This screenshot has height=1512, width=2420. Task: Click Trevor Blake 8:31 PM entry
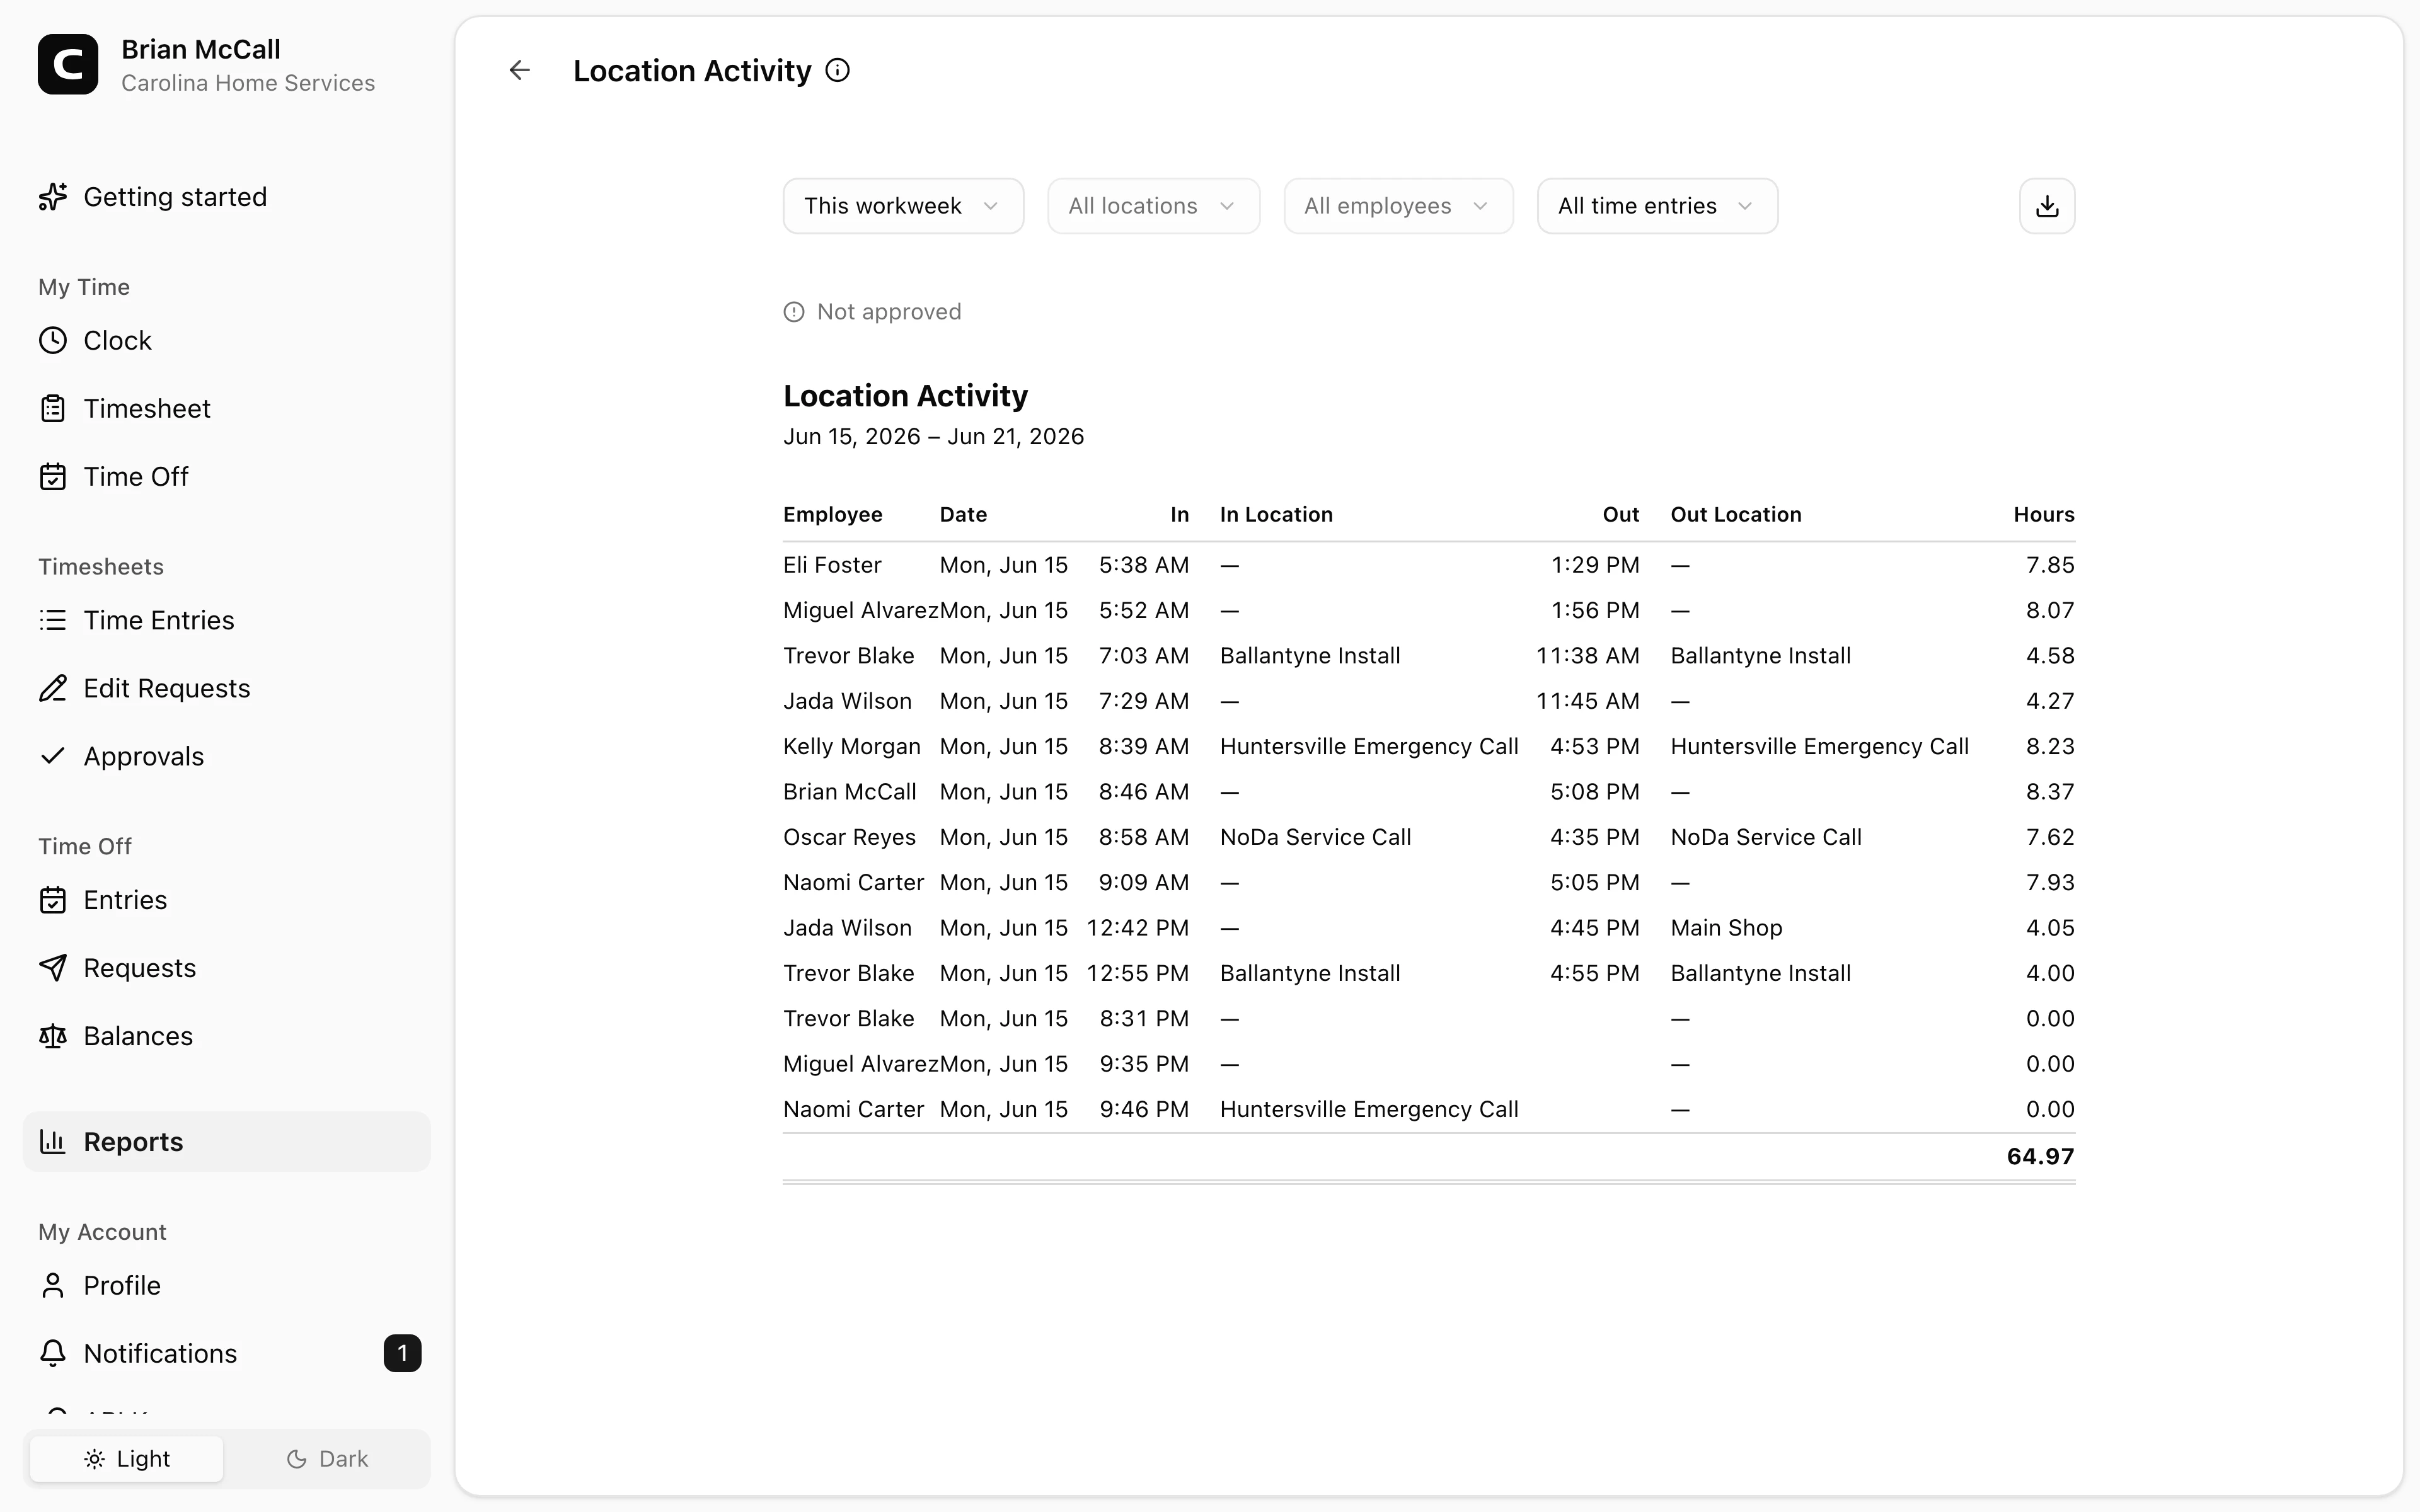pyautogui.click(x=1429, y=1019)
